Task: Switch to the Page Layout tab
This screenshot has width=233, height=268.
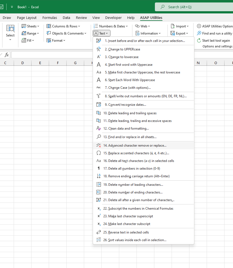Action: click(27, 18)
